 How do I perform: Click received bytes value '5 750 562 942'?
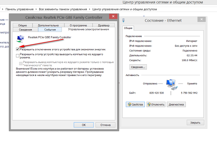coord(189,93)
